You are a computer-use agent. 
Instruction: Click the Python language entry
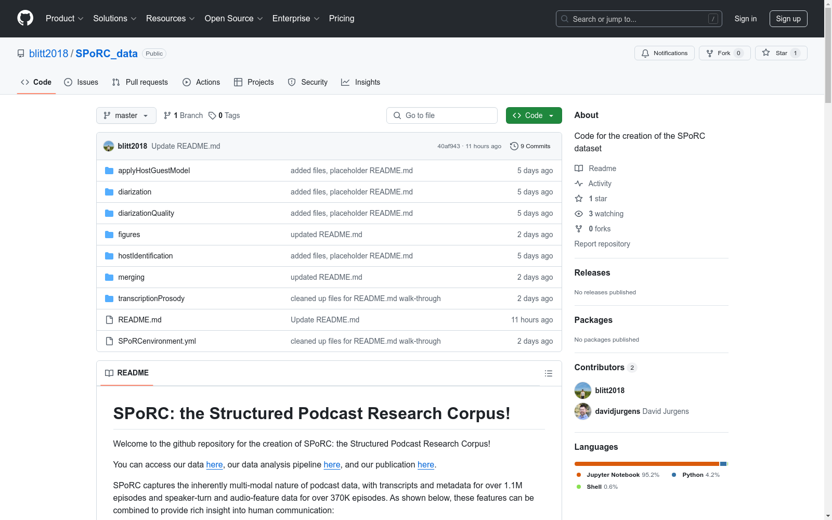[696, 475]
